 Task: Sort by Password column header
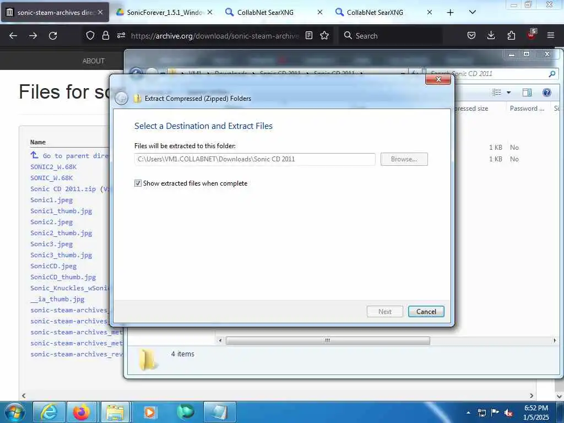coord(527,109)
